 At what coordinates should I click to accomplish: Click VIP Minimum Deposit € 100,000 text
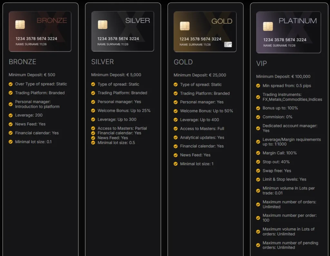[283, 77]
